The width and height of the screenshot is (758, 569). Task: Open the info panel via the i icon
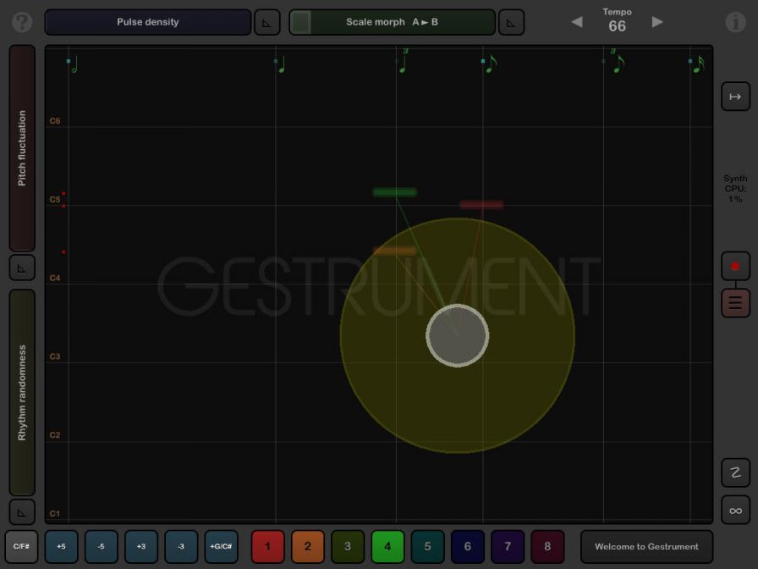click(735, 21)
